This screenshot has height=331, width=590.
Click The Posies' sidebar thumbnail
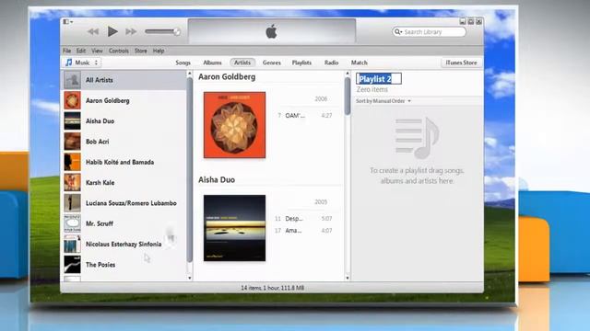point(72,265)
